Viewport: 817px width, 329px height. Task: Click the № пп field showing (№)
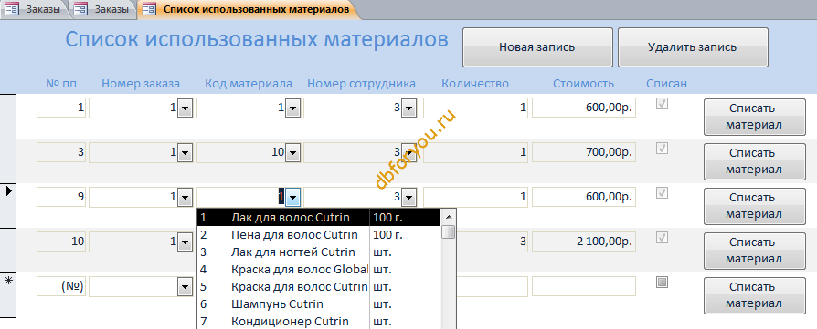(x=61, y=286)
